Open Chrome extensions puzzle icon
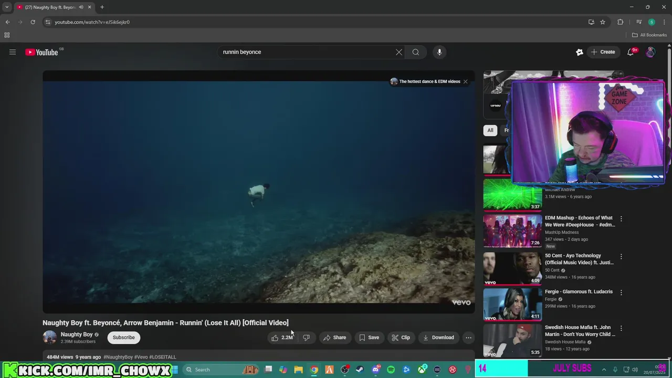 point(621,22)
